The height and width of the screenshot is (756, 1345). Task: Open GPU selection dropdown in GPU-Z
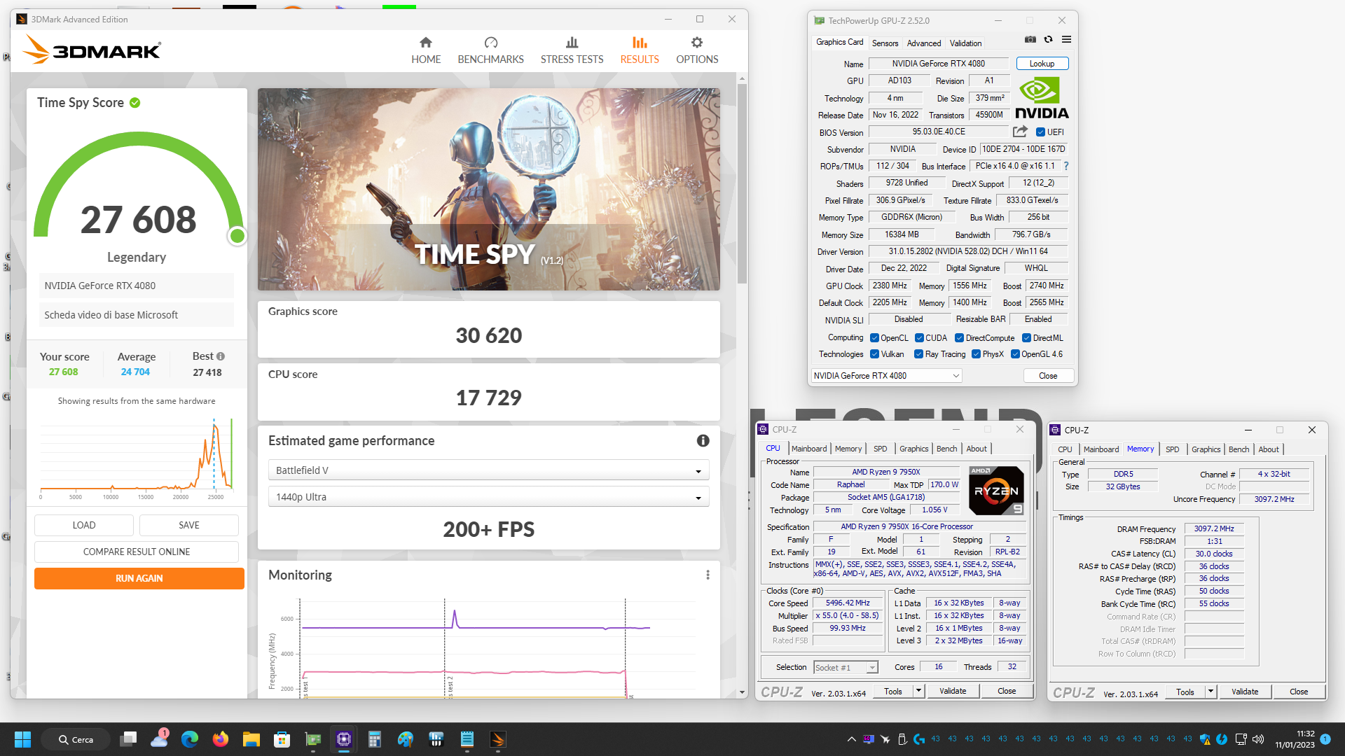886,376
